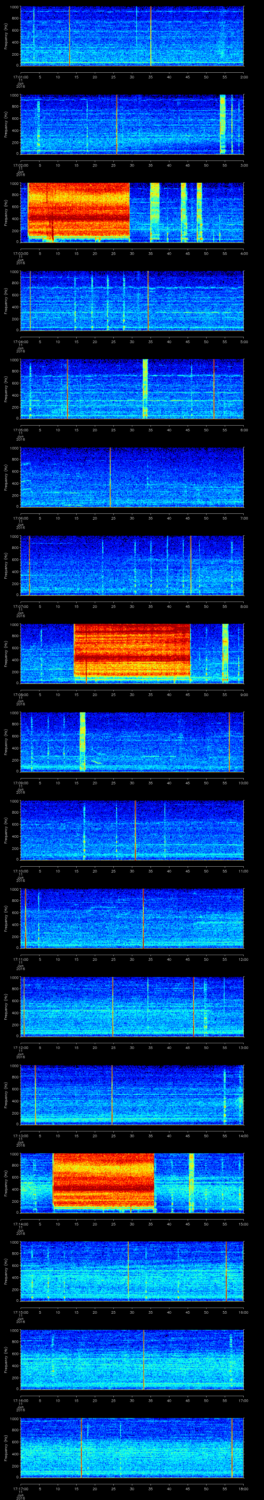Click the "17:13:00" start time label
Image resolution: width=264 pixels, height=1500 pixels.
pyautogui.click(x=20, y=1135)
